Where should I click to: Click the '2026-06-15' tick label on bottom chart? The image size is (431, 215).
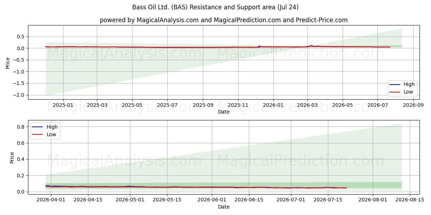coord(249,200)
